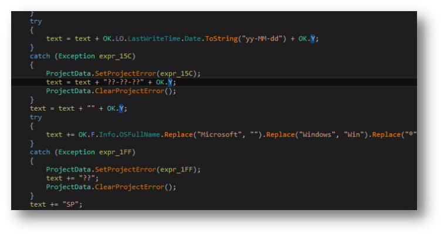Click the highlighted Y on the "??-??-??" line
The width and height of the screenshot is (444, 237).
(170, 83)
